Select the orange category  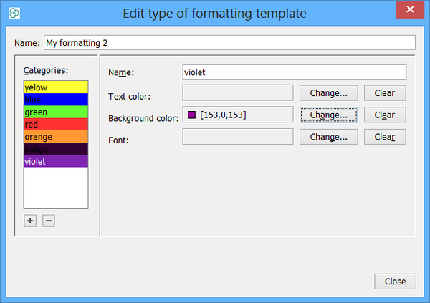click(x=55, y=136)
